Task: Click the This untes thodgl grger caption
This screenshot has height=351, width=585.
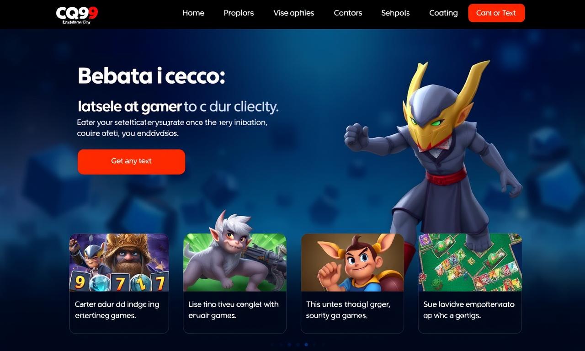Action: click(348, 310)
